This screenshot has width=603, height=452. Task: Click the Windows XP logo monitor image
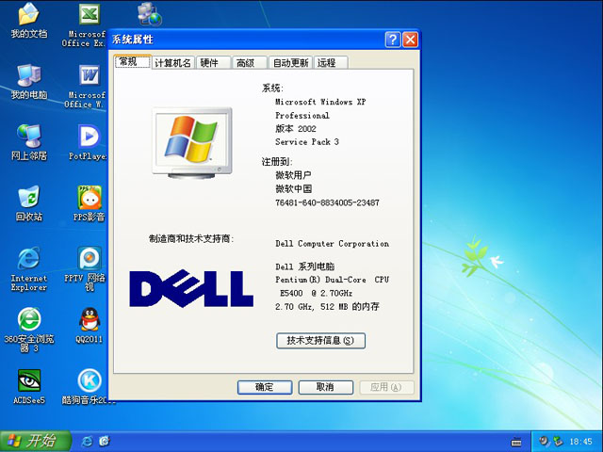point(192,143)
